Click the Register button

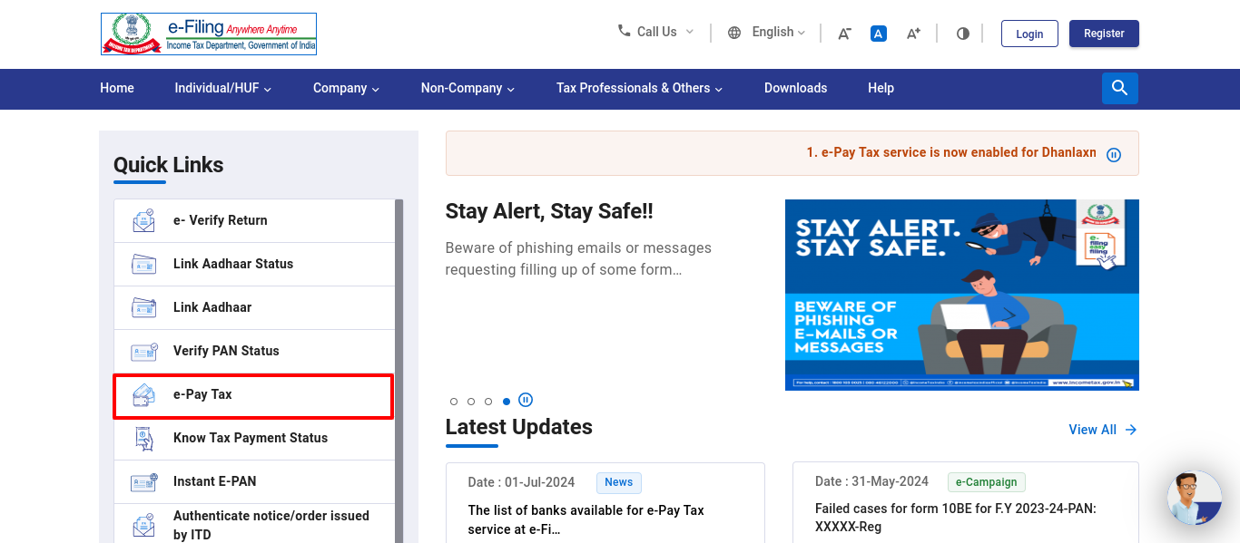(1104, 34)
